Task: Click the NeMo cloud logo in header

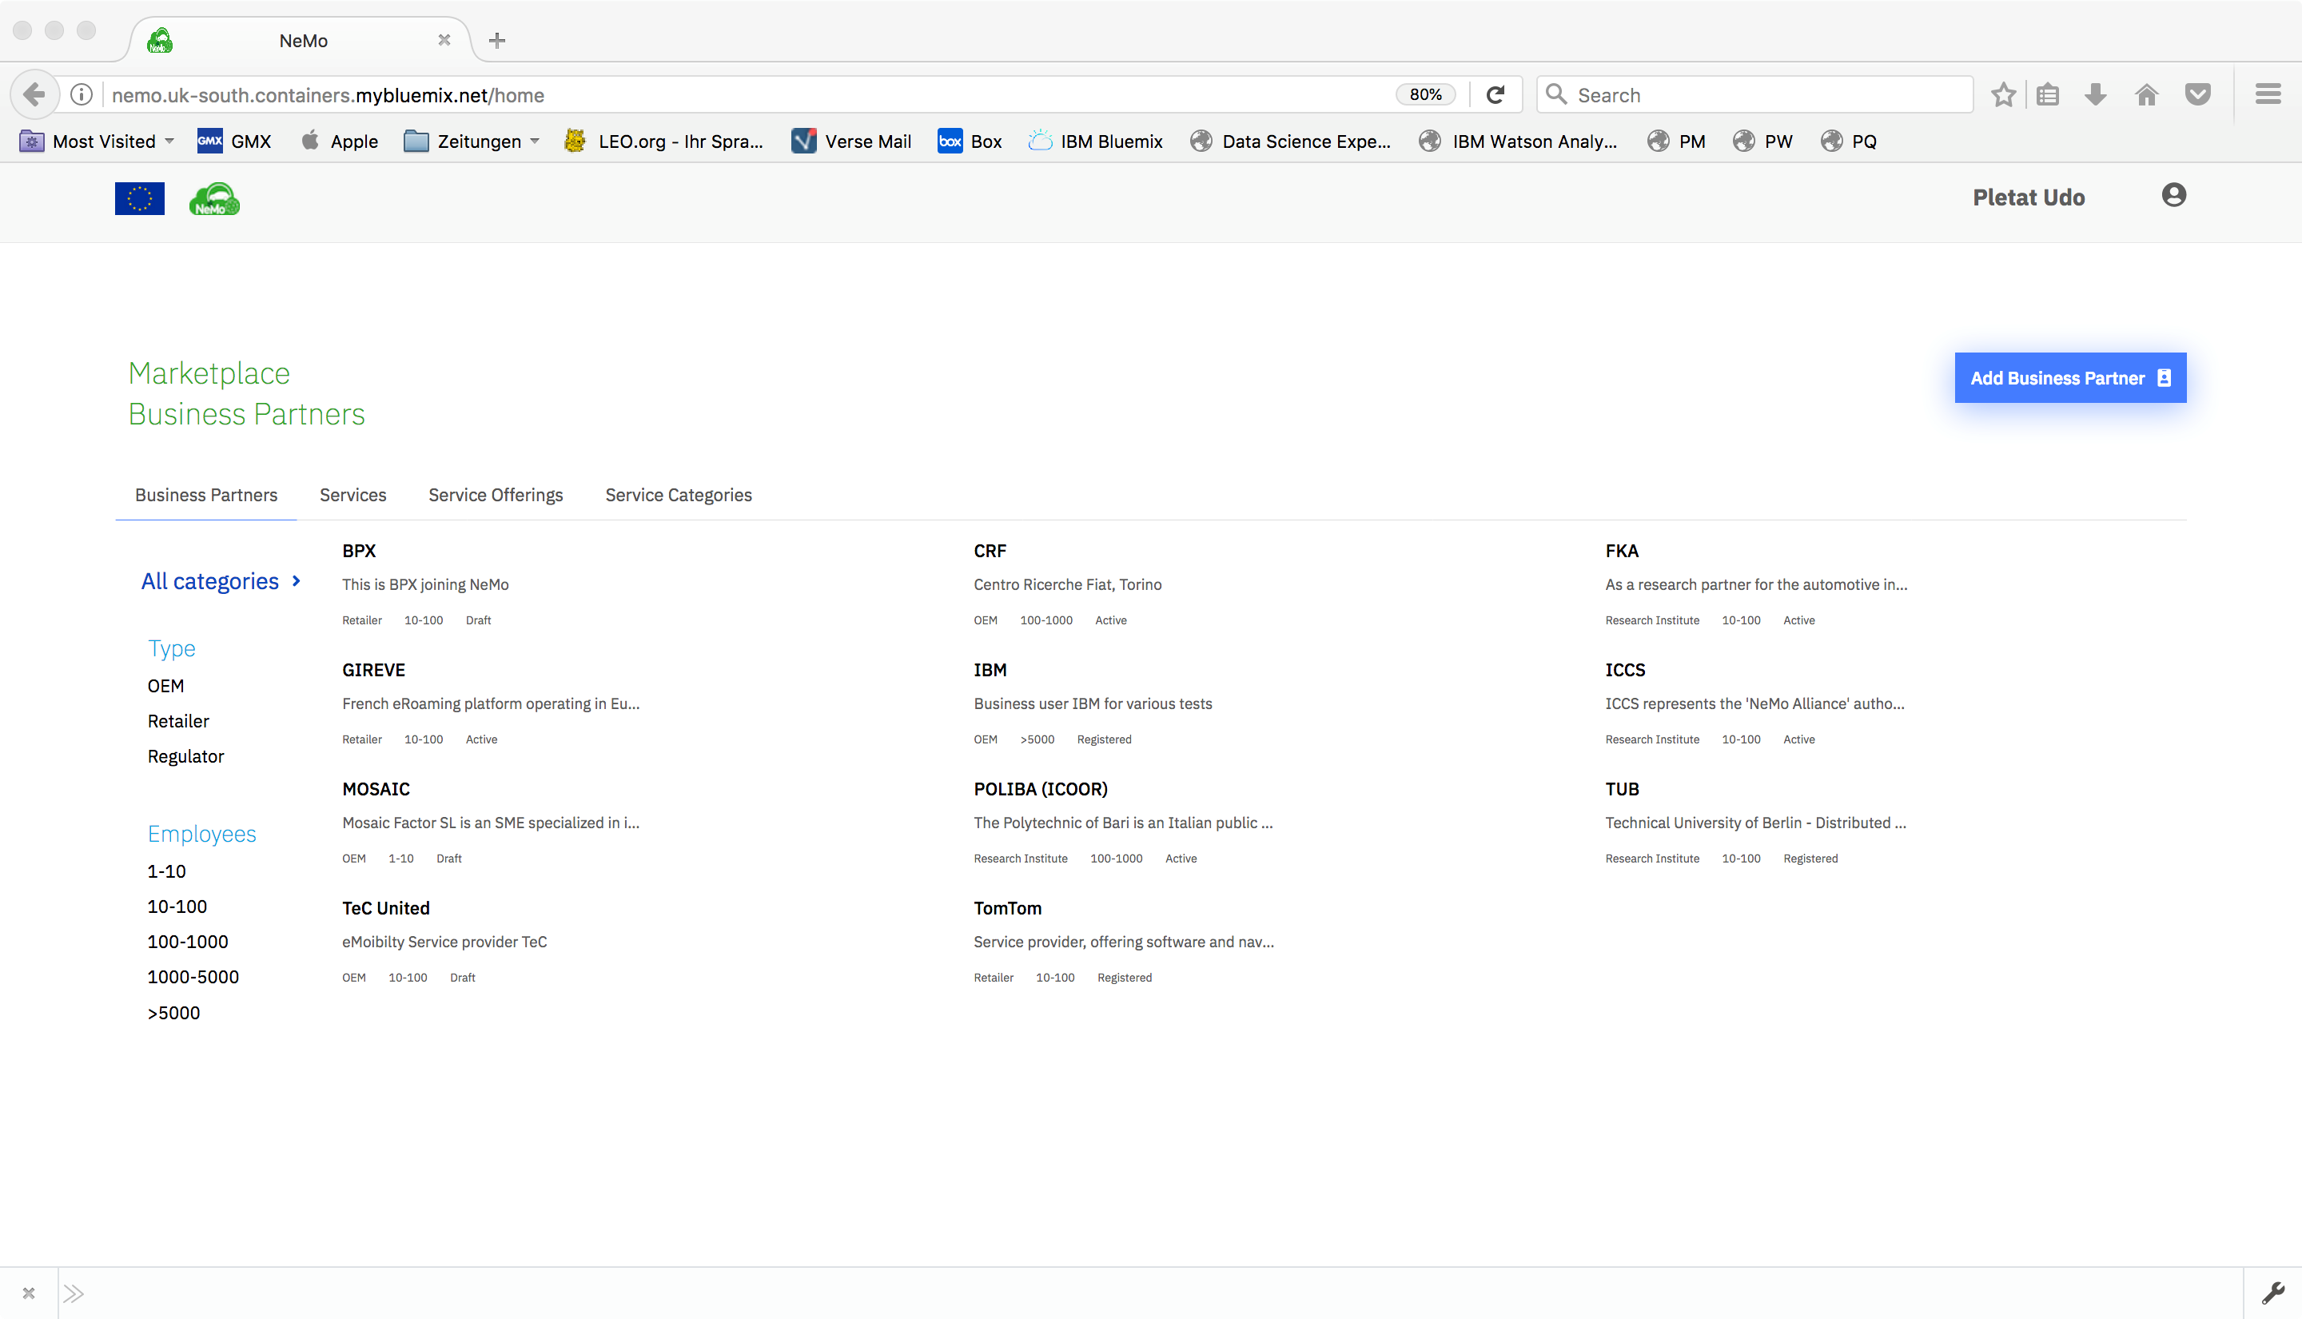Action: coord(213,199)
